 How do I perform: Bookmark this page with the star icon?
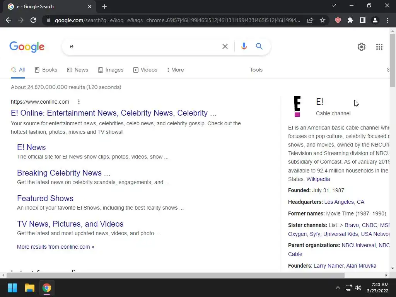[322, 20]
